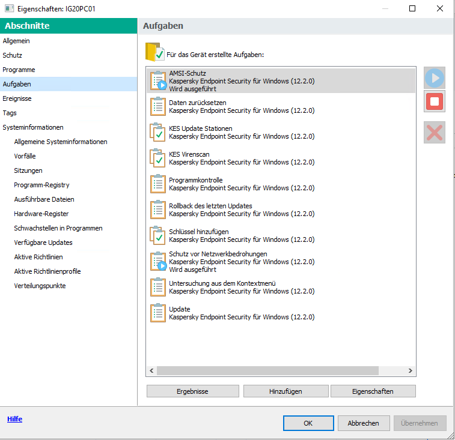This screenshot has height=440, width=455.
Task: Select the Programmkontrolle task name
Action: coord(196,180)
